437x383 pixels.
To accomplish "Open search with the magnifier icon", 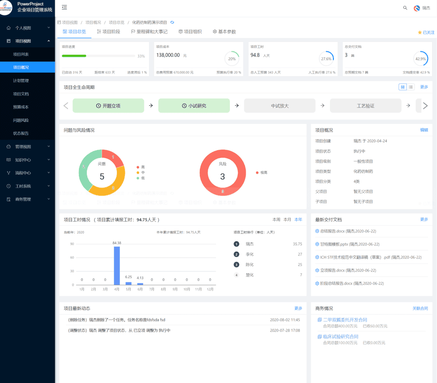I will coord(405,8).
